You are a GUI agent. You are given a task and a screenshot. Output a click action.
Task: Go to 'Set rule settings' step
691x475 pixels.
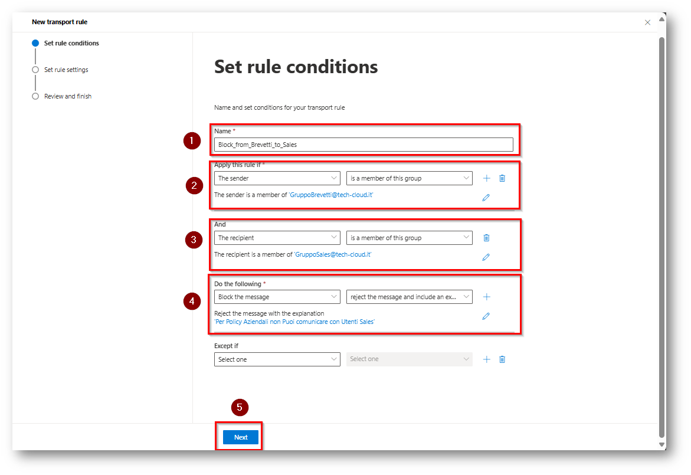tap(66, 70)
